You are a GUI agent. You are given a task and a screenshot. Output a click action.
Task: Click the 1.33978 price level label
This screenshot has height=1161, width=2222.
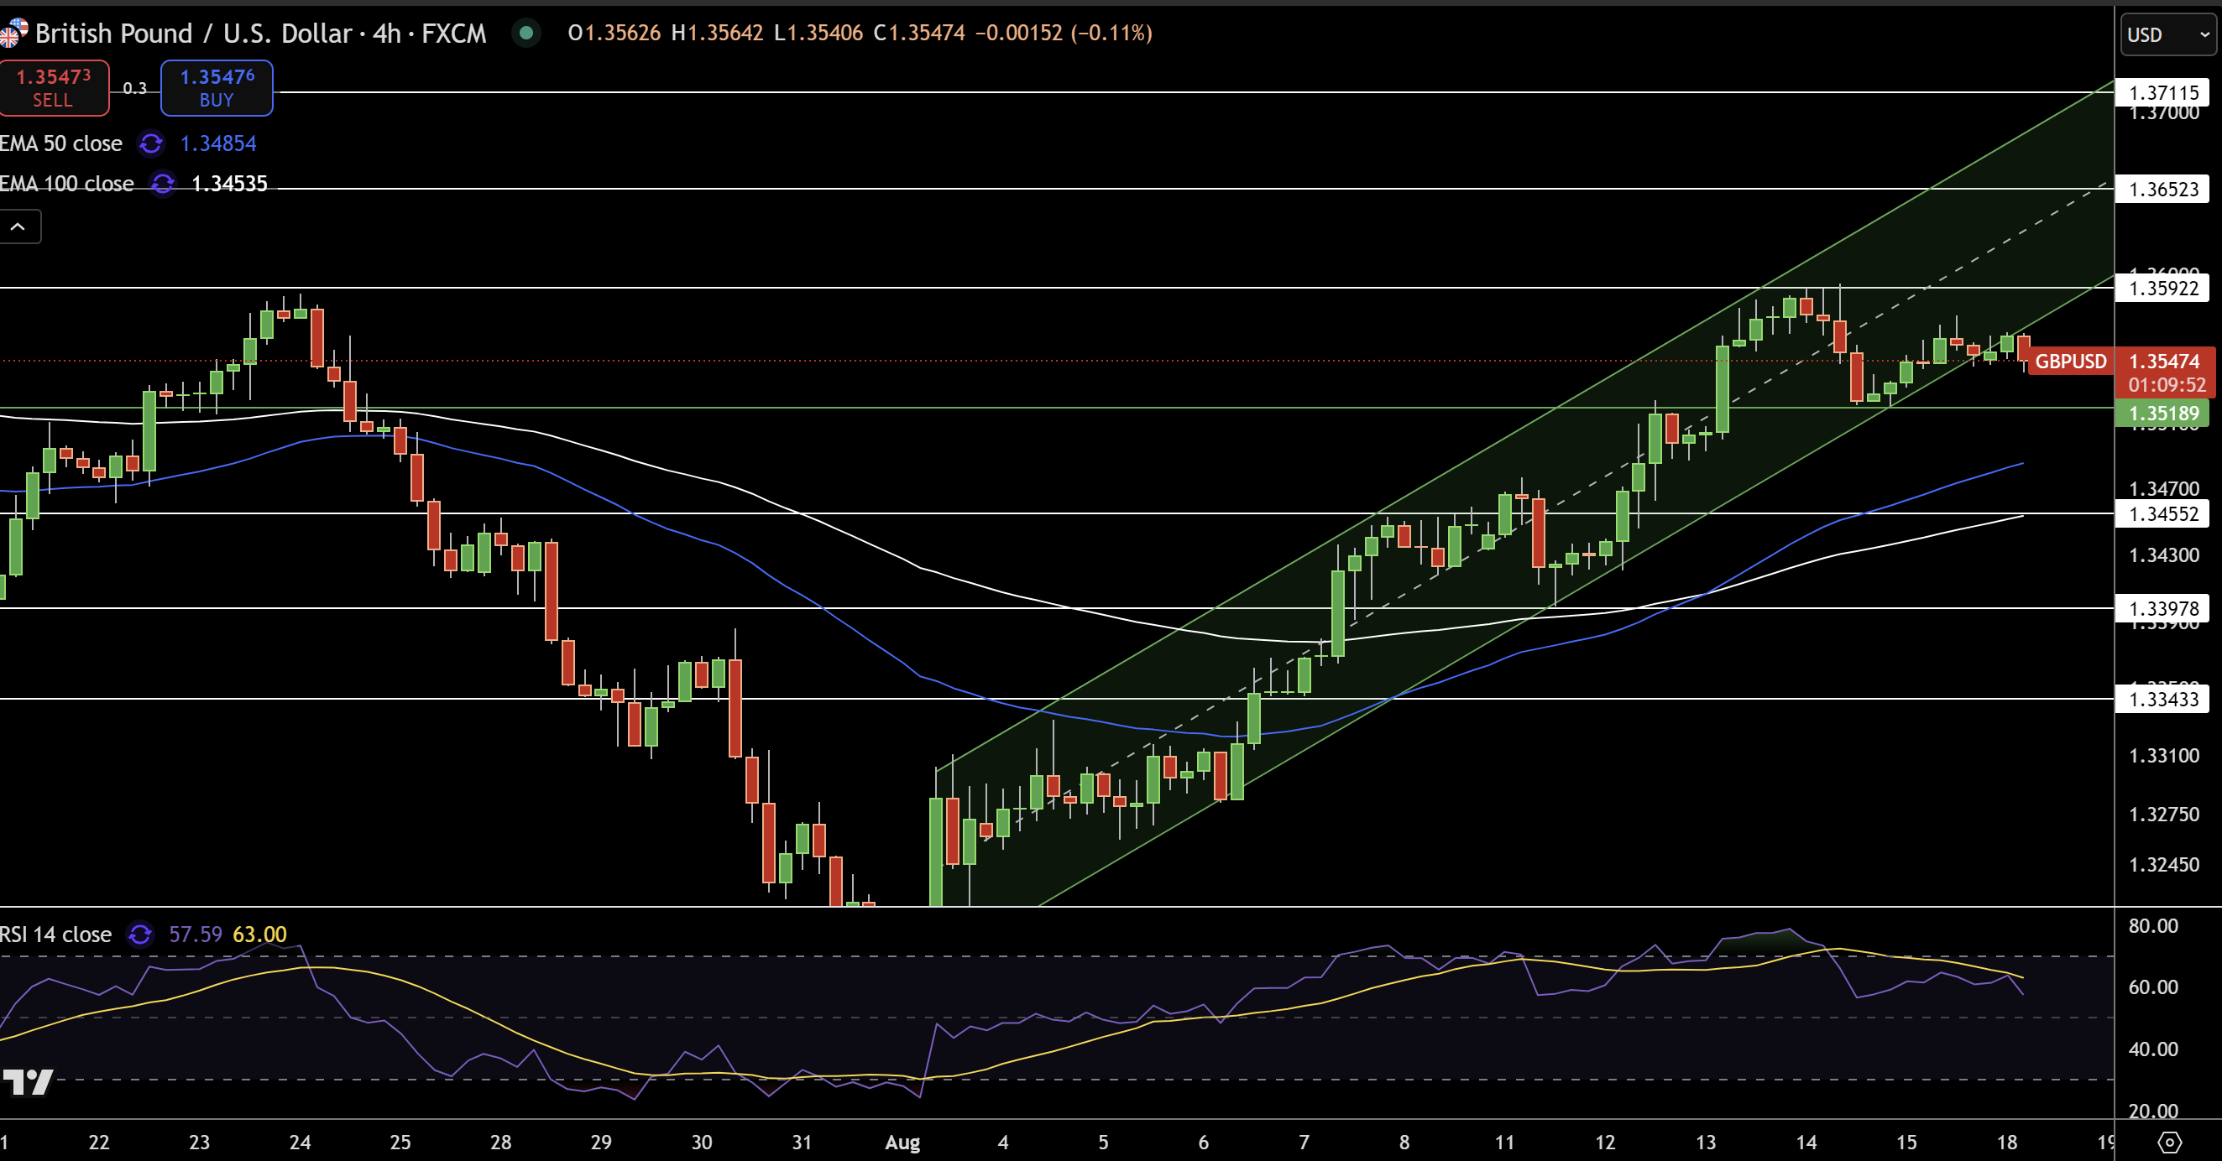pos(2163,608)
